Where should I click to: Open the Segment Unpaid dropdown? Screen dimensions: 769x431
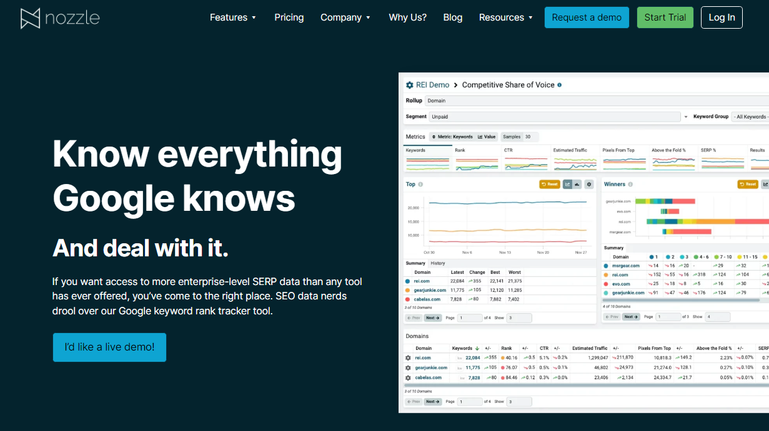tap(554, 117)
